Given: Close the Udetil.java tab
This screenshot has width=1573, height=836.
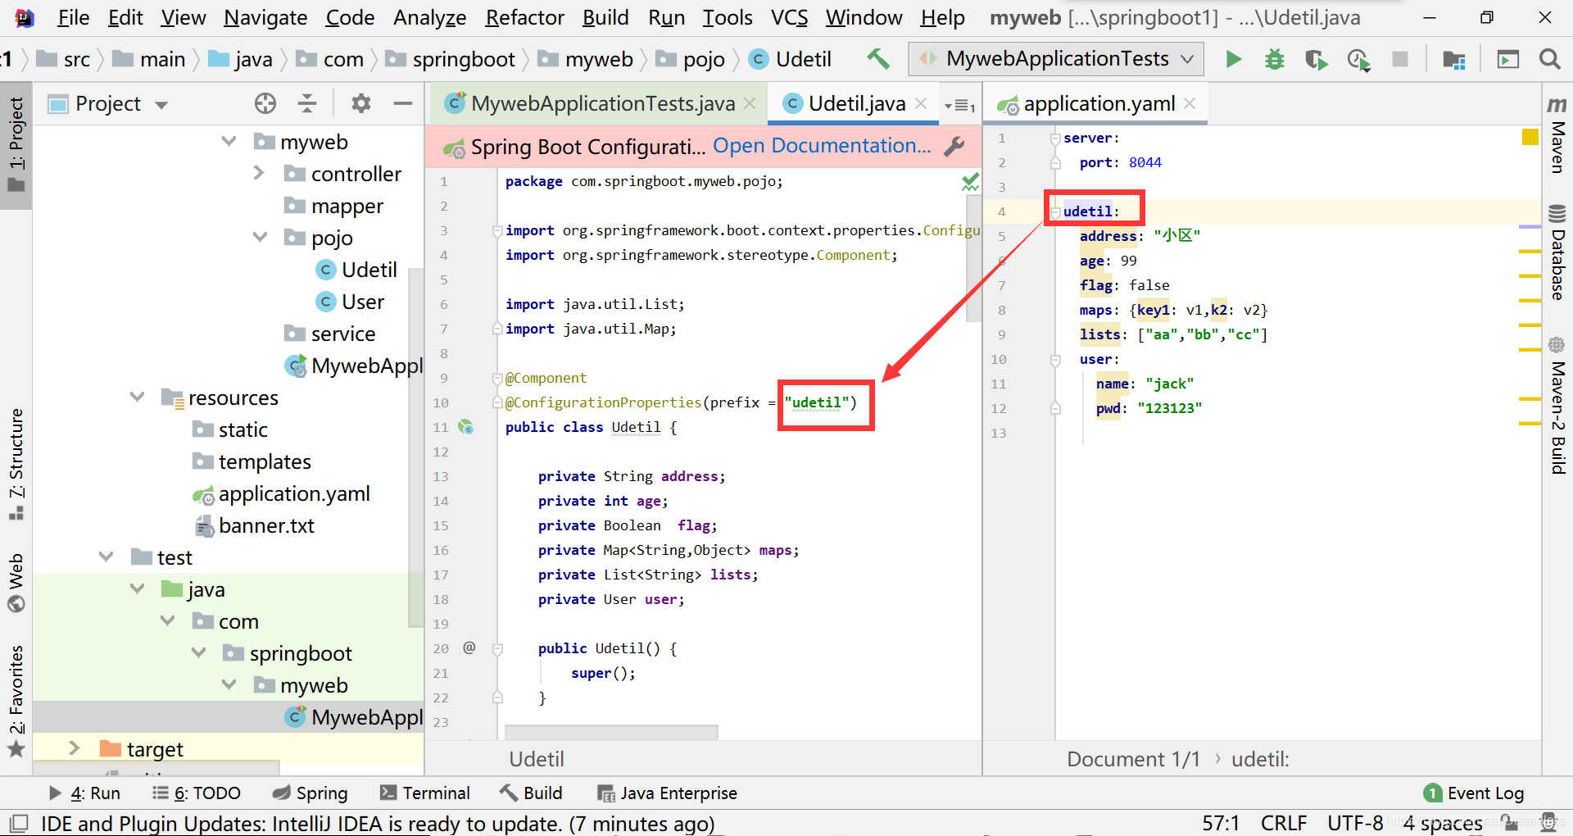Looking at the screenshot, I should point(921,103).
